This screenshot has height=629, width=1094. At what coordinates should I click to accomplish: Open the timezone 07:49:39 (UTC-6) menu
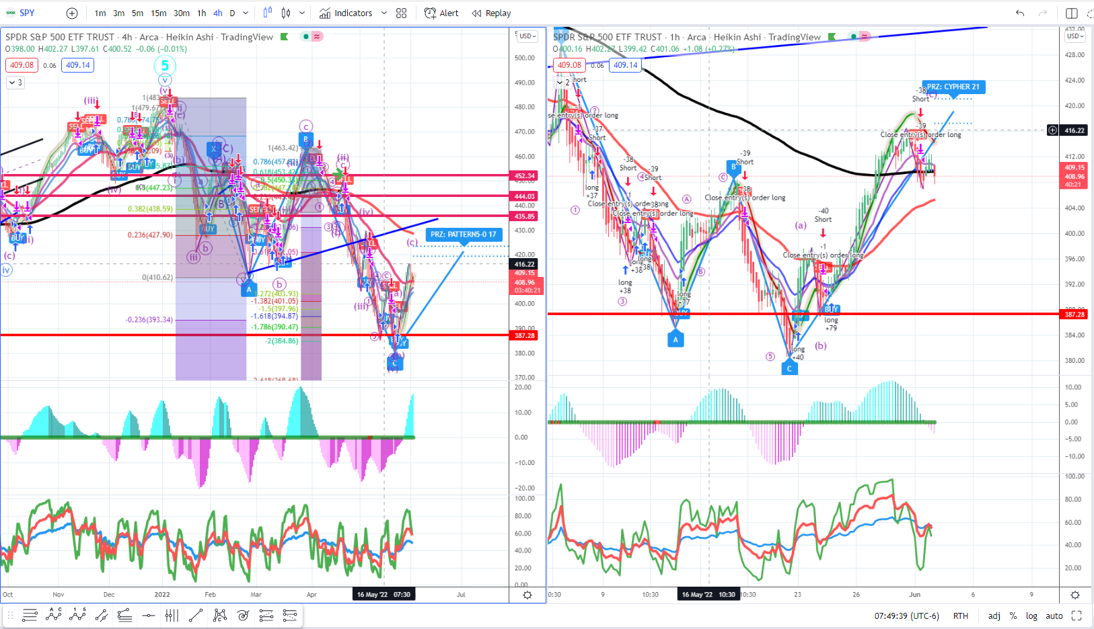click(906, 616)
